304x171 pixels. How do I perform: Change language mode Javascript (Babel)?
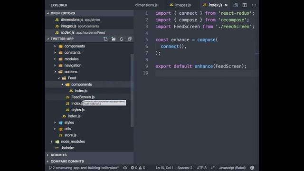pyautogui.click(x=232, y=168)
